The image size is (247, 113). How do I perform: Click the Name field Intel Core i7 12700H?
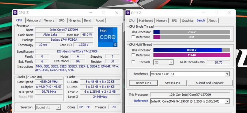[64, 30]
